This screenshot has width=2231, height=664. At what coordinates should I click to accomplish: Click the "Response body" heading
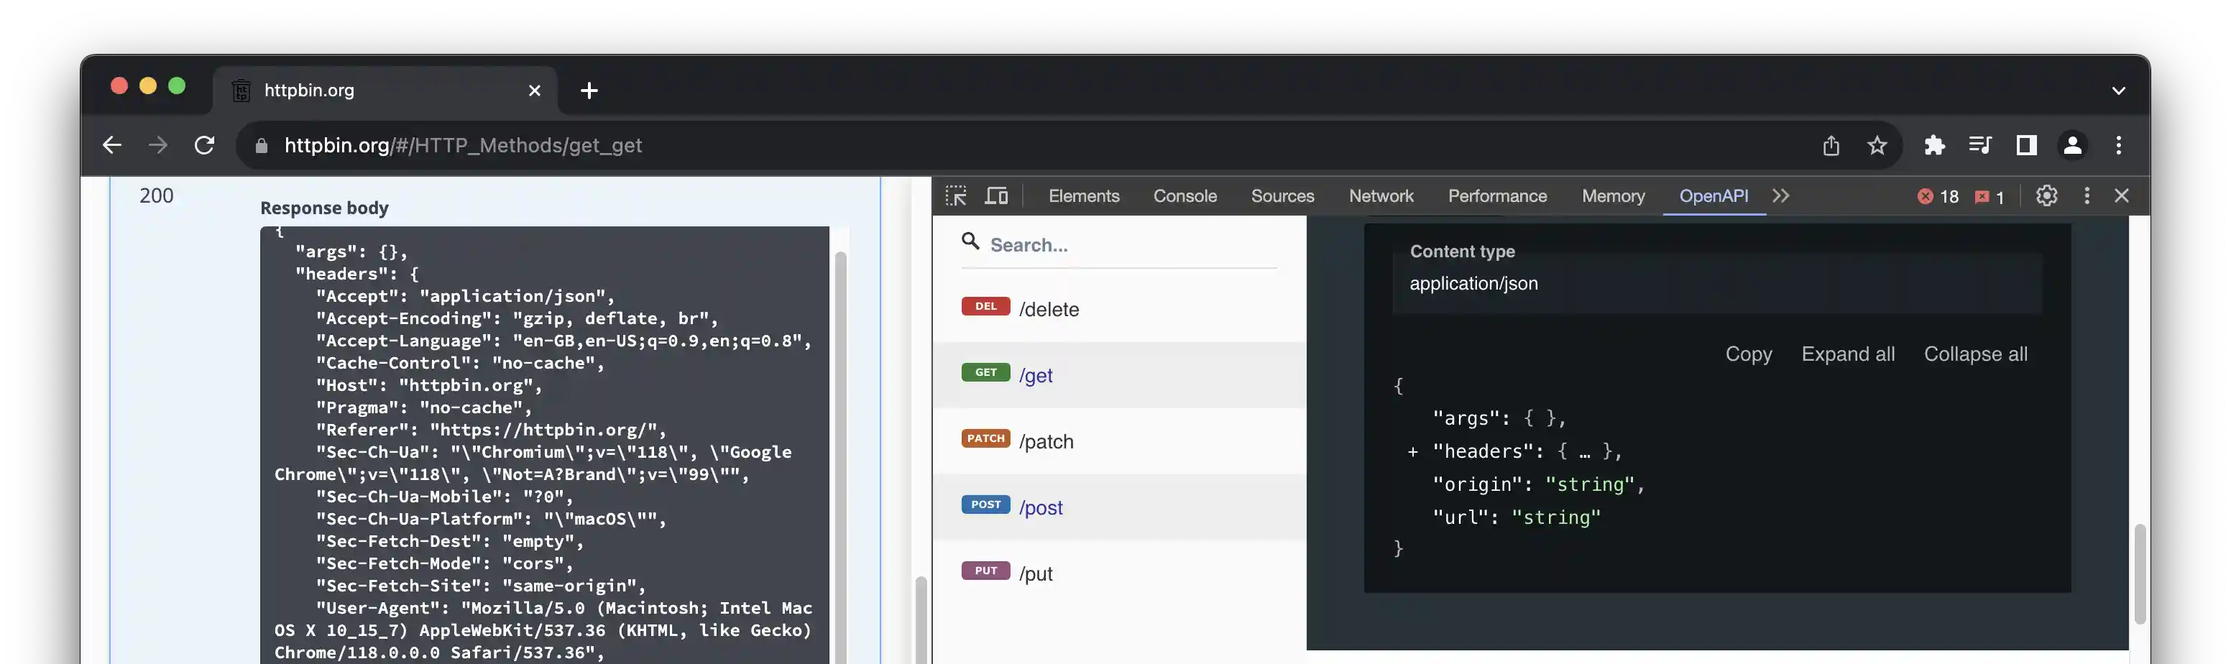[x=324, y=208]
